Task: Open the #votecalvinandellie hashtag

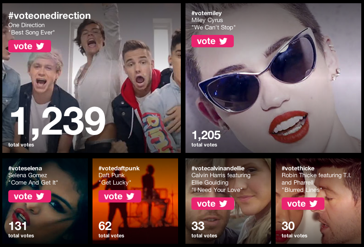Action: (218, 168)
